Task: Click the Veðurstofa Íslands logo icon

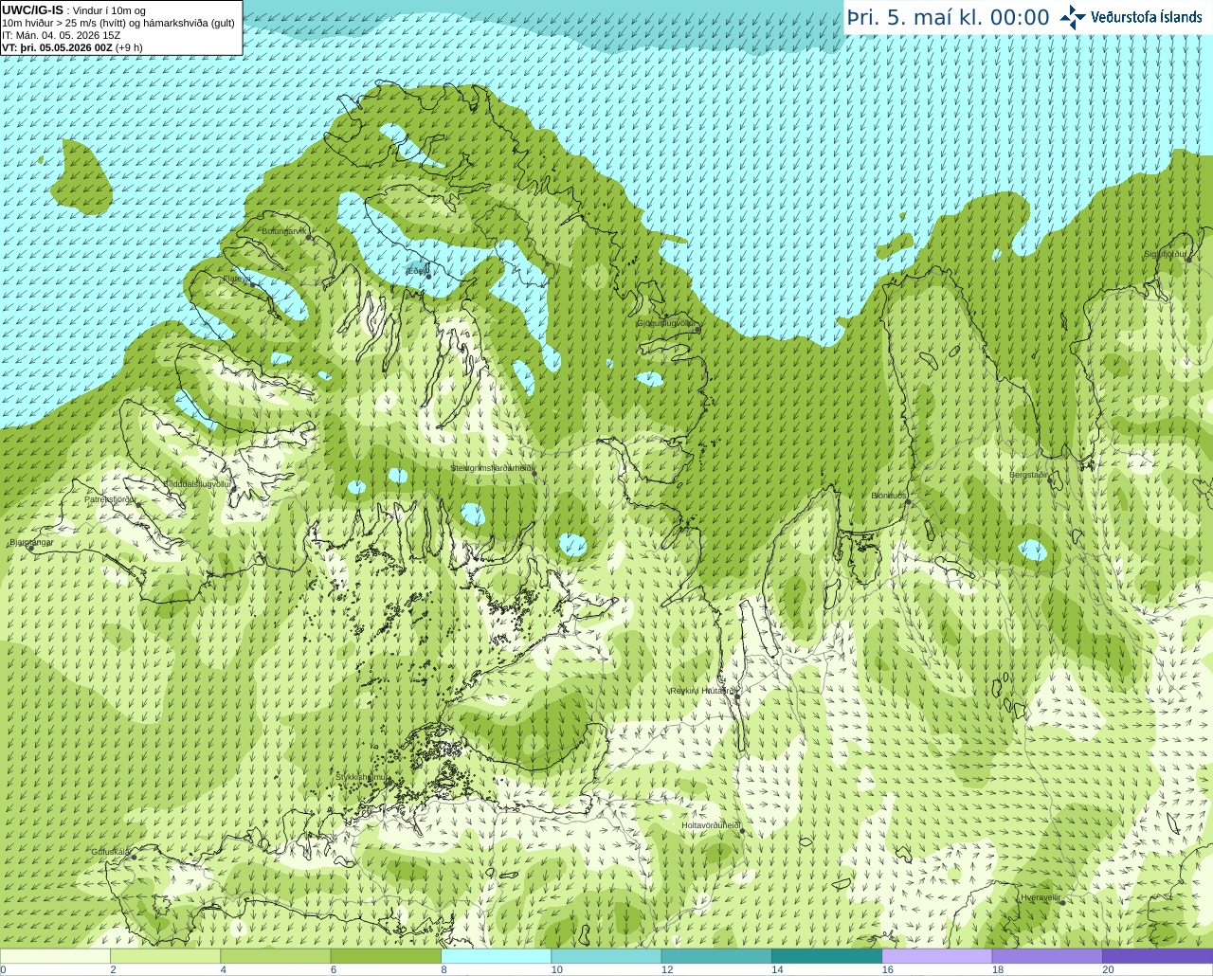Action: tap(1073, 17)
